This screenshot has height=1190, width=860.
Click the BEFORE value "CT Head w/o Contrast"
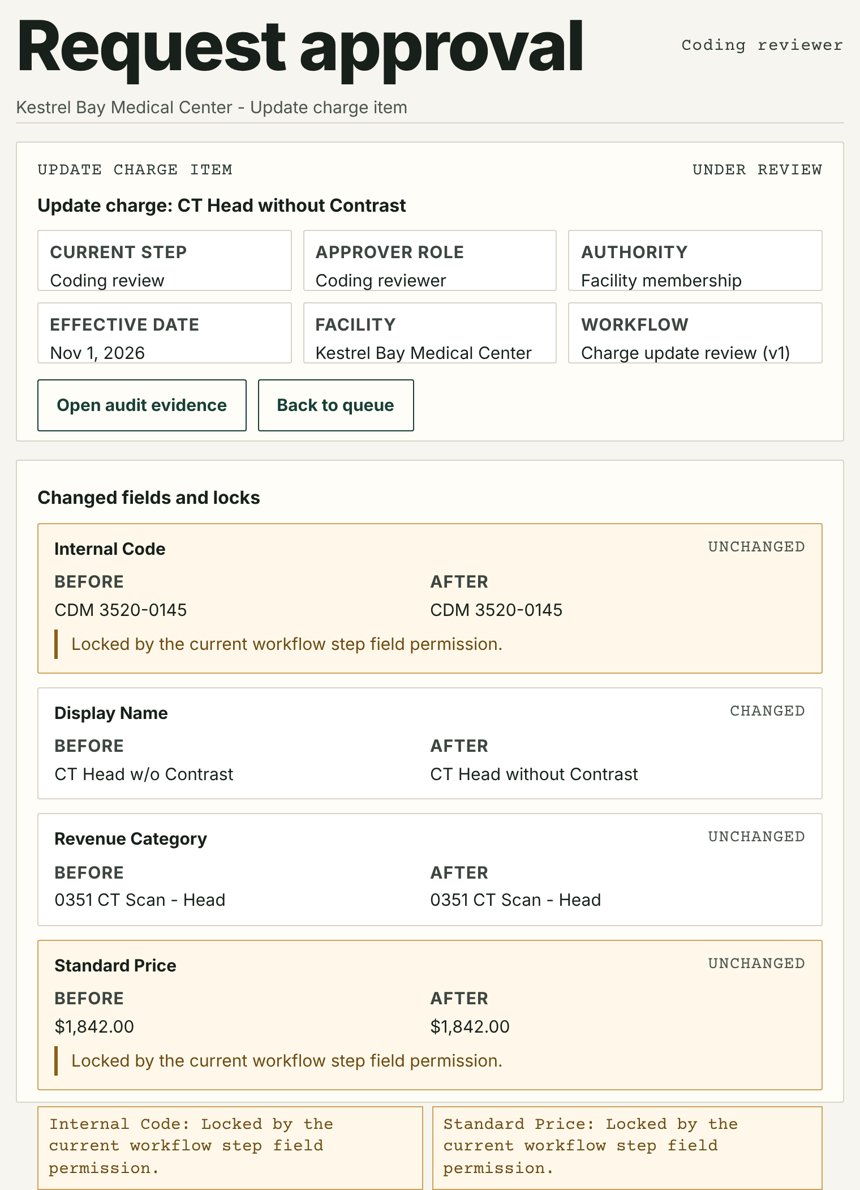click(x=144, y=774)
